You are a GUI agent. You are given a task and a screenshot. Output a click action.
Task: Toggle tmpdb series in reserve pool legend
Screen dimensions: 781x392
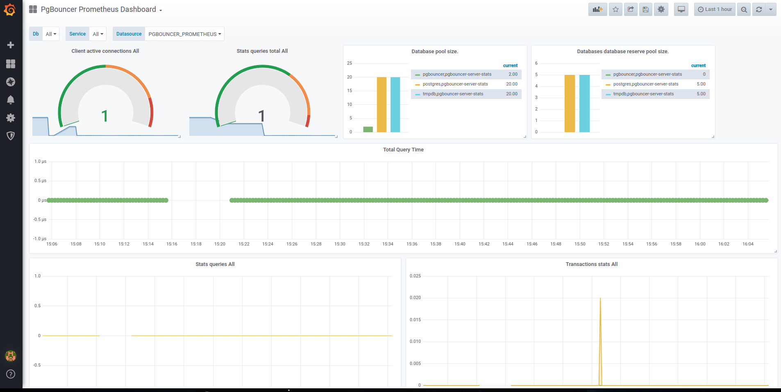[643, 94]
